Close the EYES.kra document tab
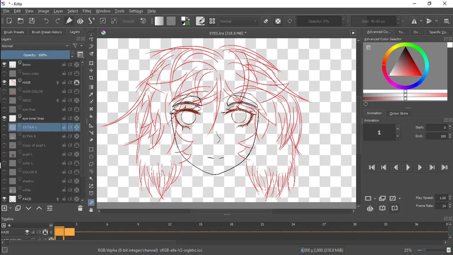 coord(353,33)
